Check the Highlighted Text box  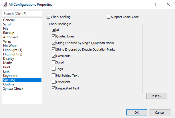click(x=53, y=75)
